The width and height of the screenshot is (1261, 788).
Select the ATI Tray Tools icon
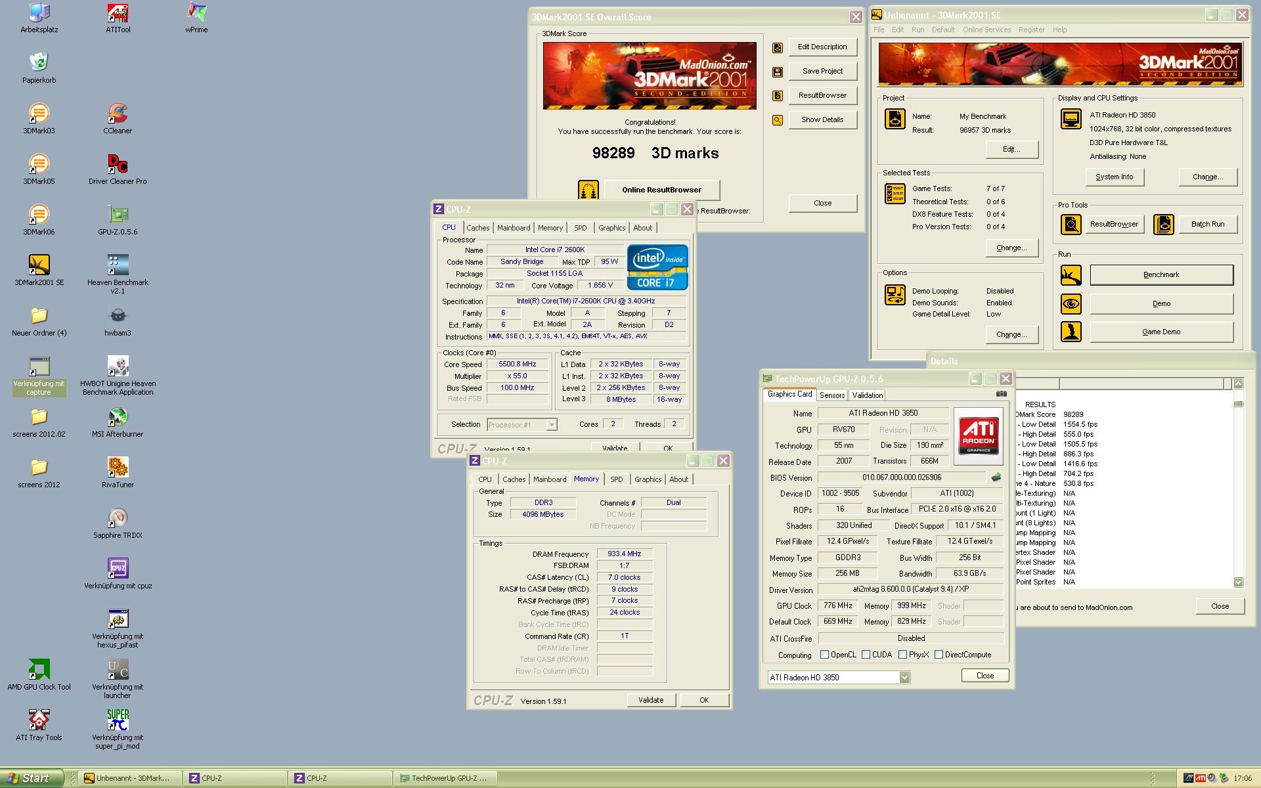(x=39, y=726)
